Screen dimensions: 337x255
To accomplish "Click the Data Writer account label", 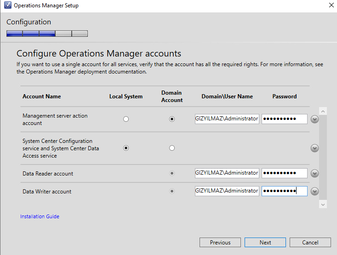I will coord(47,192).
